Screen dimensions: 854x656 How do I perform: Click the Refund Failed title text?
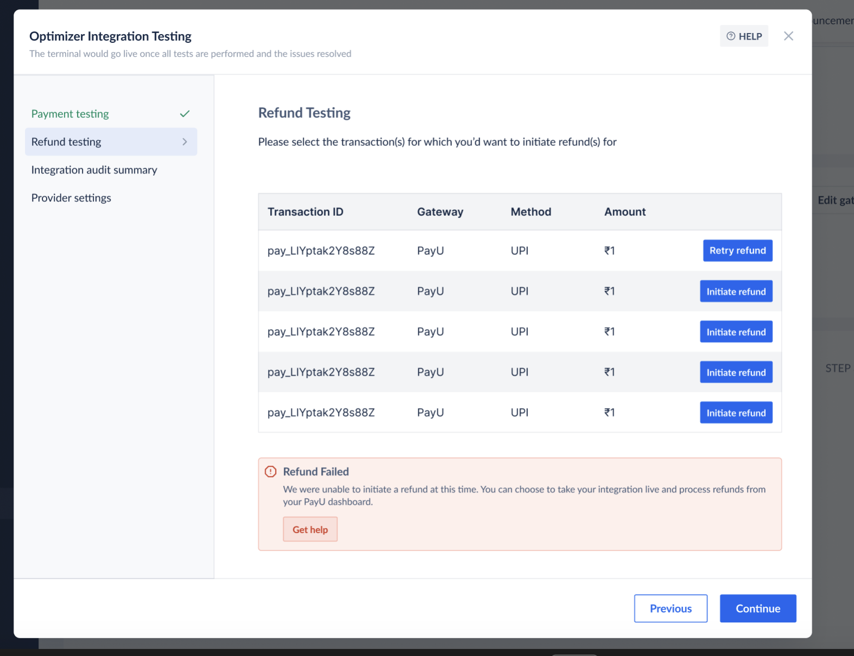[x=316, y=472]
